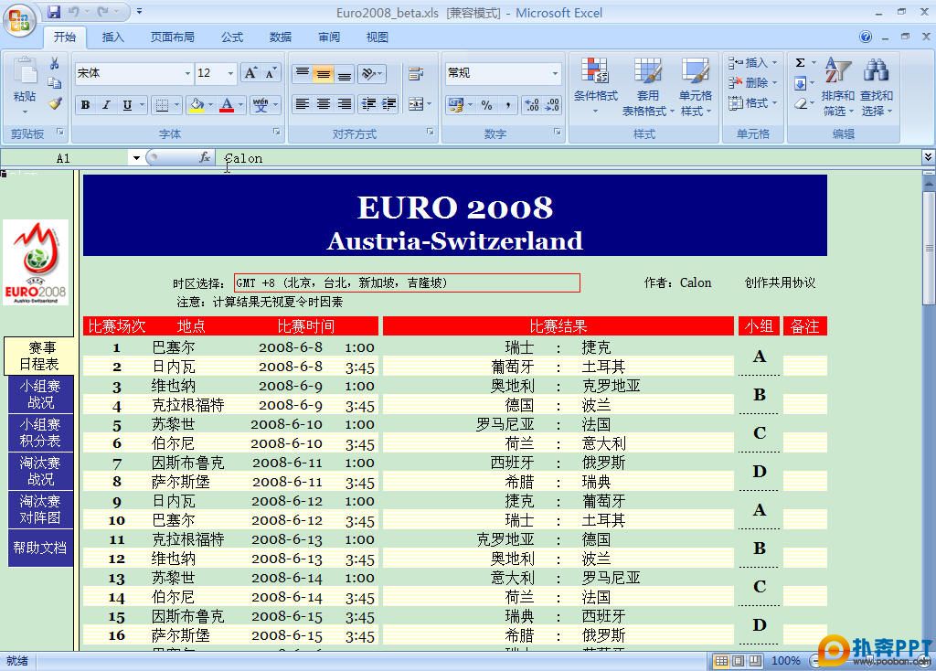Click the Office button logo
This screenshot has height=671, width=936.
(19, 20)
